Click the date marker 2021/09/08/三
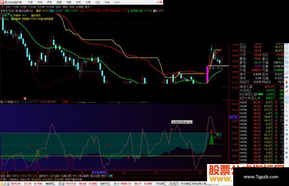The image size is (289, 186). 99,173
